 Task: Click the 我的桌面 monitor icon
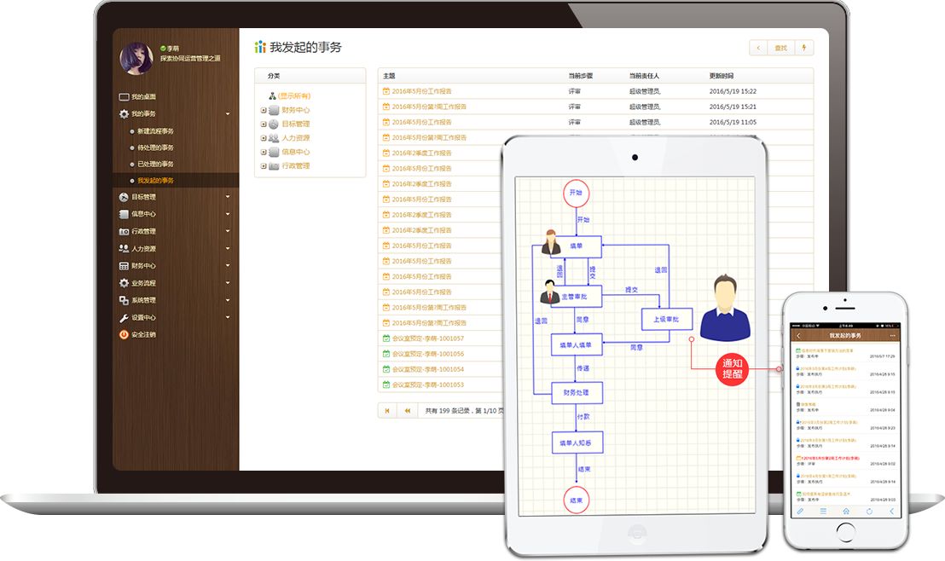tap(124, 97)
